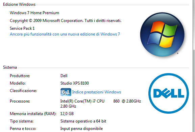The width and height of the screenshot is (195, 132).
Task: Click the Windows 7 orb logo
Action: point(162,35)
